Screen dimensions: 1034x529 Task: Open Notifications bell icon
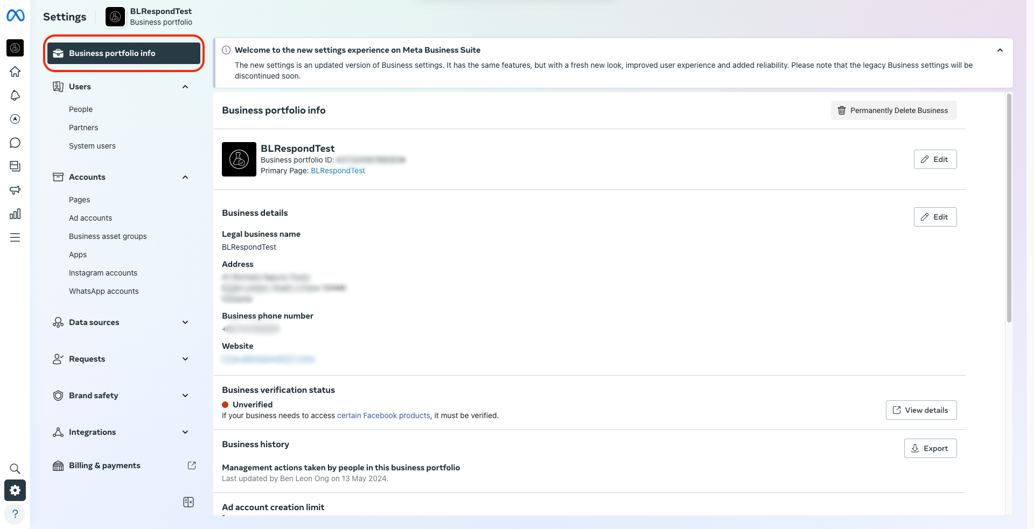click(x=15, y=95)
